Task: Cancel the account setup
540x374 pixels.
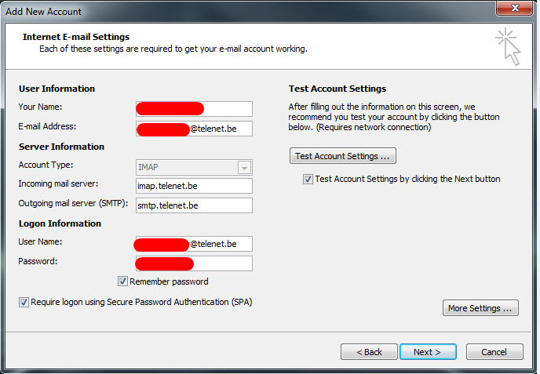Action: [494, 352]
